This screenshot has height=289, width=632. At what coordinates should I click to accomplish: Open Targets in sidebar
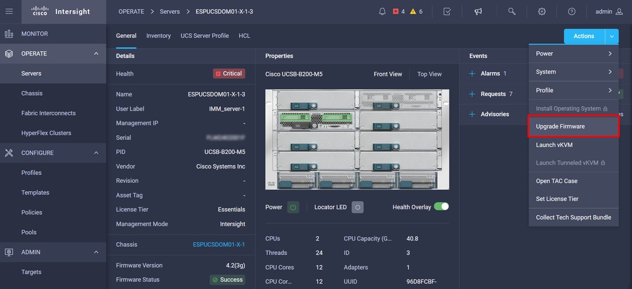click(x=53, y=272)
